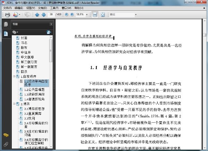This screenshot has width=208, height=151.
Task: Click the zoom percentage field 51.9%
Action: [80, 14]
